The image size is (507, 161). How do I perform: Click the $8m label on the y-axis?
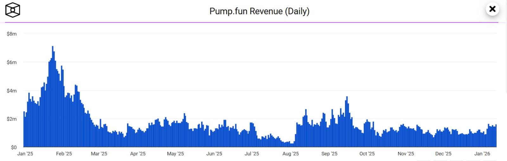tap(12, 34)
